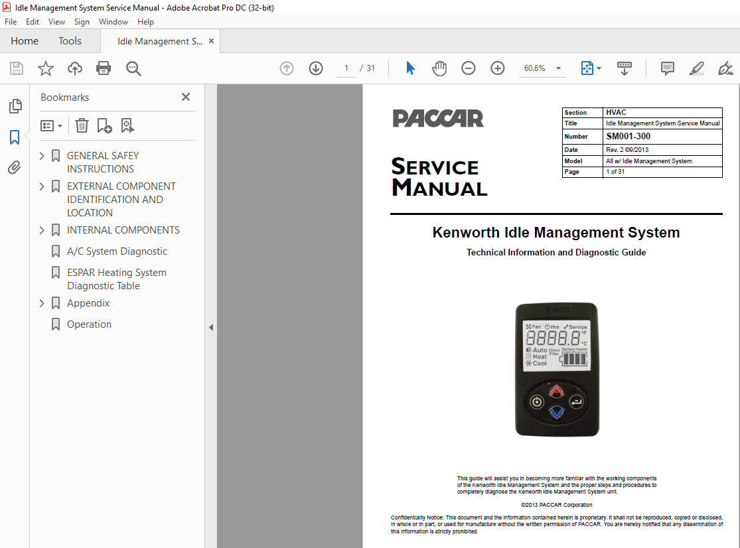Open the find text magnifier tool
Image resolution: width=740 pixels, height=548 pixels.
pyautogui.click(x=133, y=68)
